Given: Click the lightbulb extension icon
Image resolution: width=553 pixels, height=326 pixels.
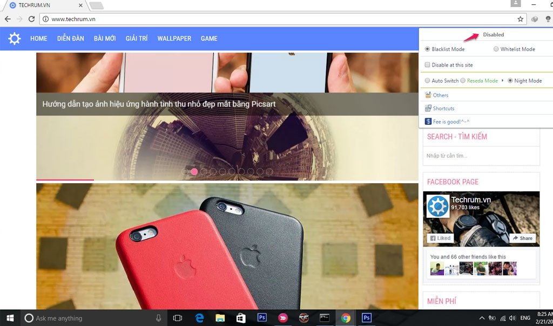Looking at the screenshot, I should (547, 19).
